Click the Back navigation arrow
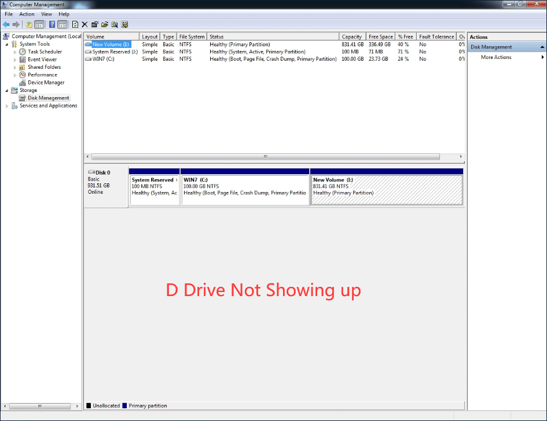Image resolution: width=547 pixels, height=421 pixels. (6, 24)
